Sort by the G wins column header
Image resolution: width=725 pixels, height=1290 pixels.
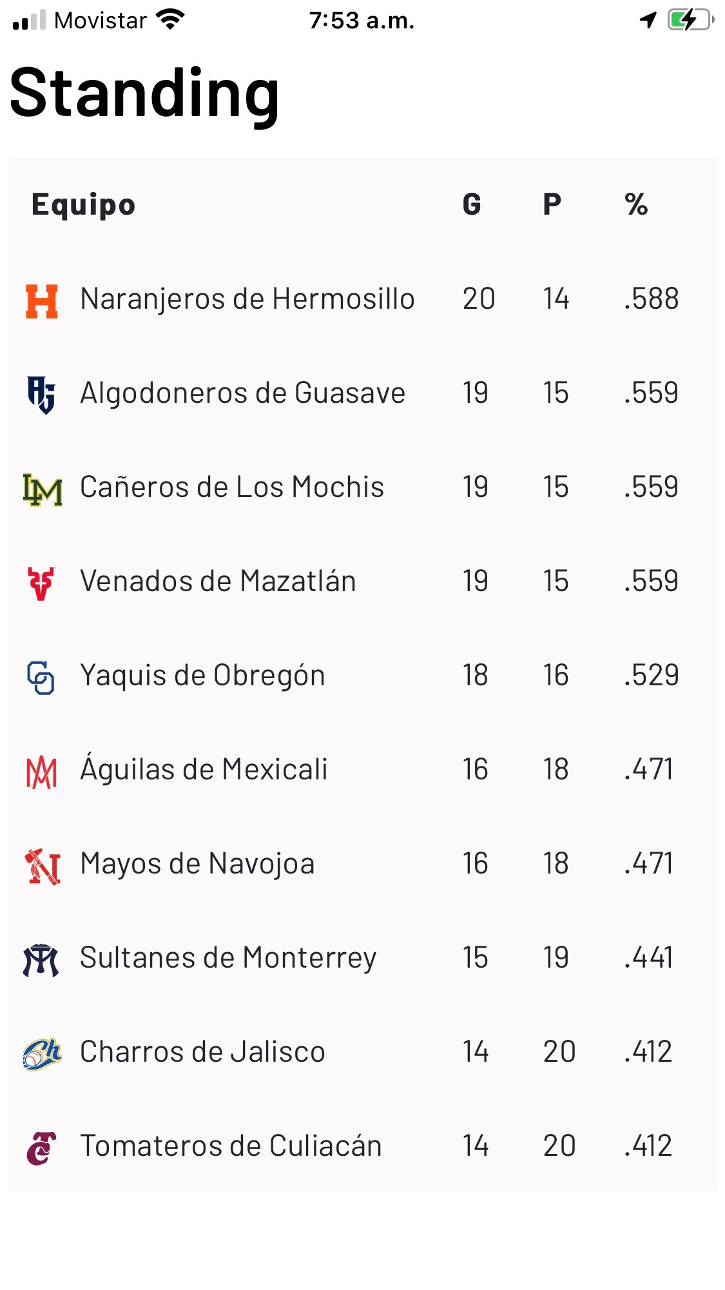[x=472, y=205]
